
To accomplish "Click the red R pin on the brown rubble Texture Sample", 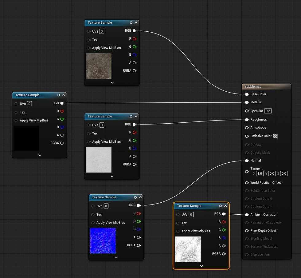I will 135,39.
